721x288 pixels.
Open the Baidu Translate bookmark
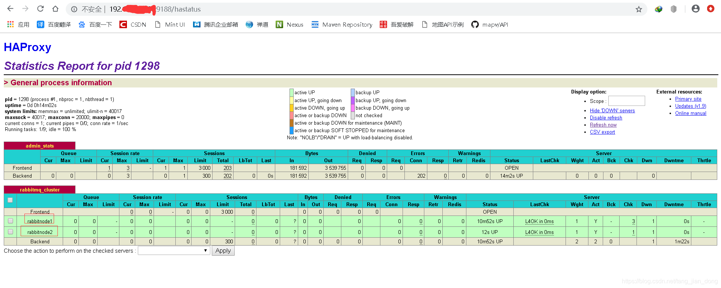[x=54, y=24]
